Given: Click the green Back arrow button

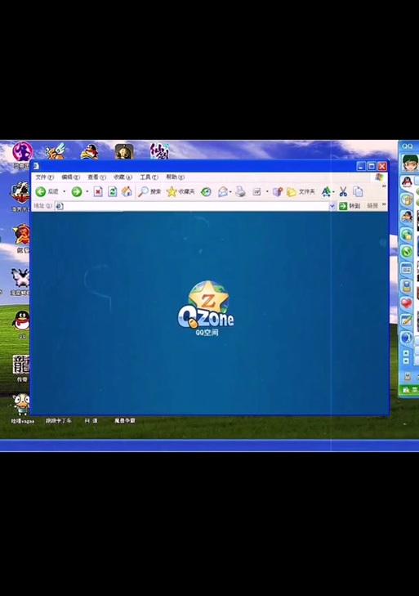Looking at the screenshot, I should pos(41,192).
